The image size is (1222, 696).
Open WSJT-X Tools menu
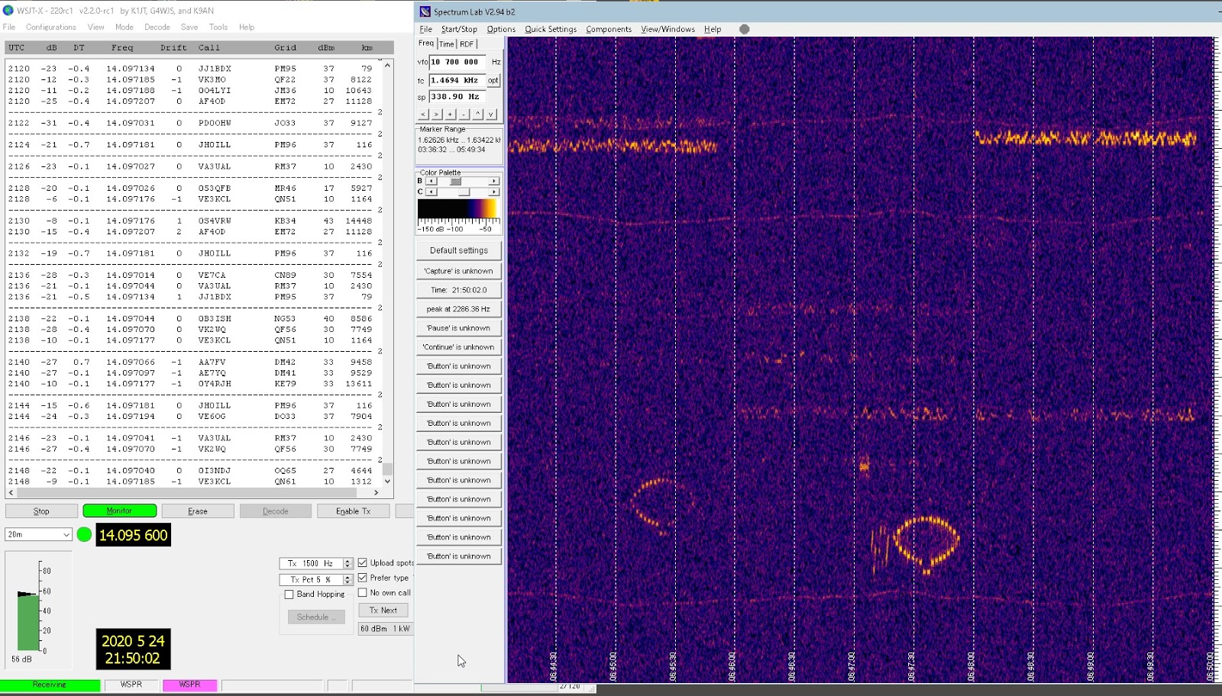click(x=218, y=27)
